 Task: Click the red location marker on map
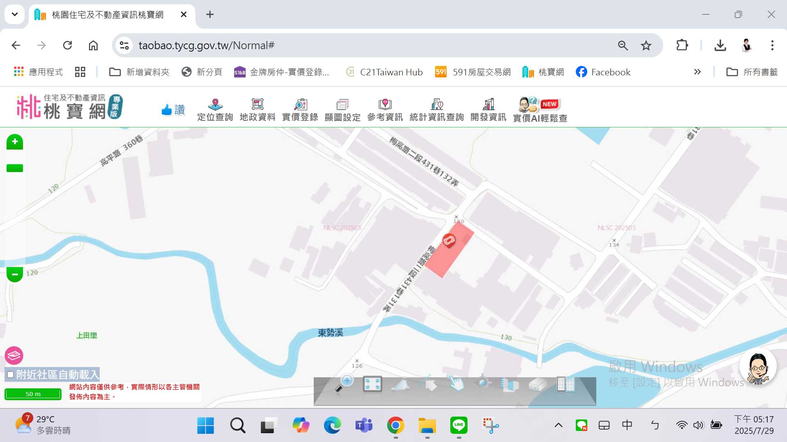[x=449, y=240]
